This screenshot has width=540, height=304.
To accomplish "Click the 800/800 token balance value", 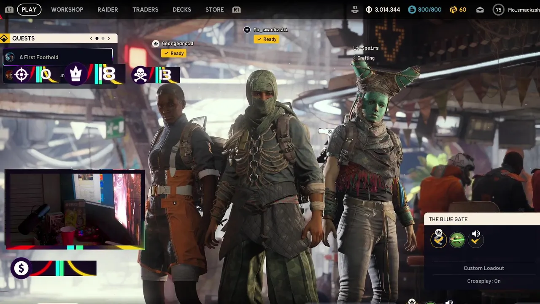I will (429, 9).
